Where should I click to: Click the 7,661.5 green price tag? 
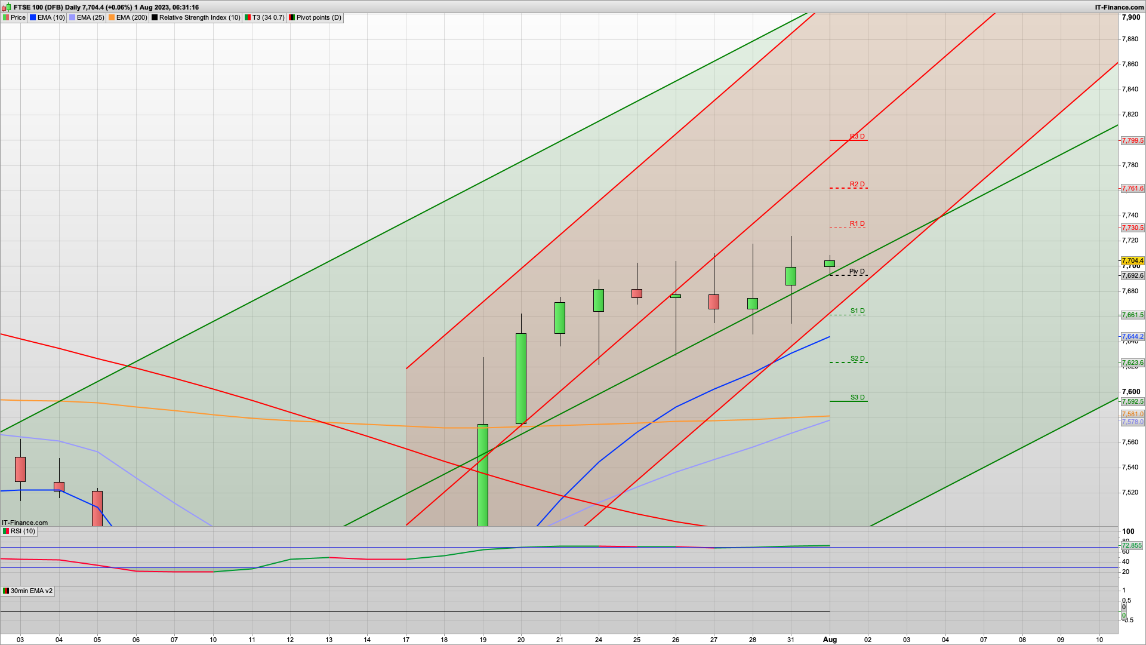(x=1132, y=315)
